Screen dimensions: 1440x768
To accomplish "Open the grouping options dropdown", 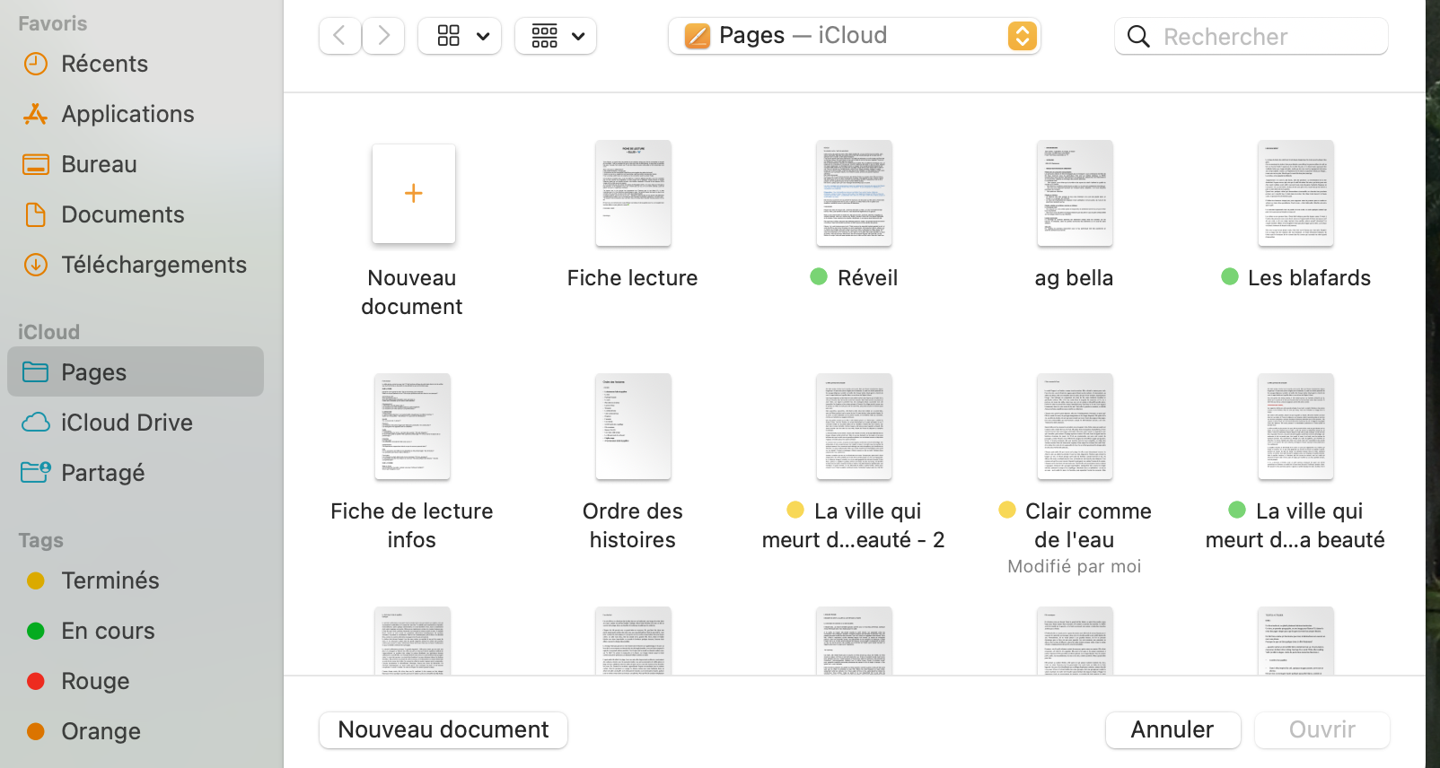I will (556, 36).
